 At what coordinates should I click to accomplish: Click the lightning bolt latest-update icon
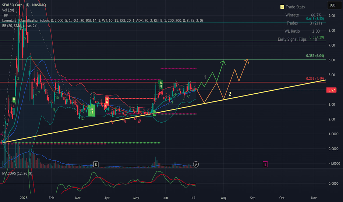[196, 164]
